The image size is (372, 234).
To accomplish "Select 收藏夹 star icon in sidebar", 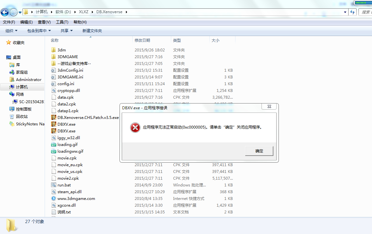I will (9, 42).
